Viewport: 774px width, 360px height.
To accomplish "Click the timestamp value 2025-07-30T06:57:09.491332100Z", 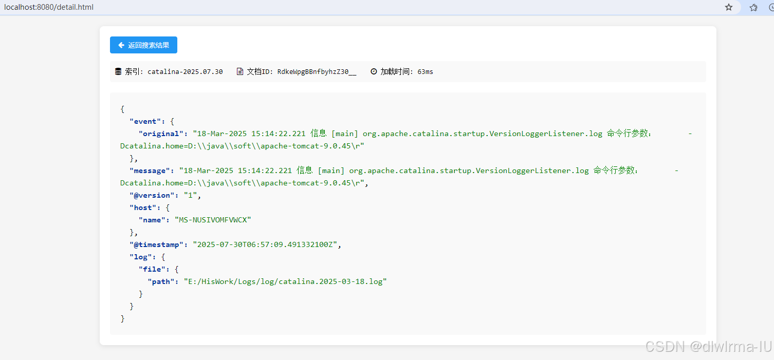I will pos(265,245).
